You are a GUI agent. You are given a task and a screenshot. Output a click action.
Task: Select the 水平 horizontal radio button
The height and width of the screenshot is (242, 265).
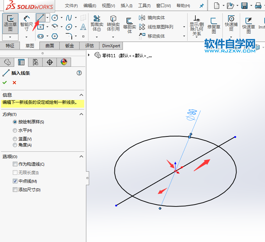coord(15,130)
